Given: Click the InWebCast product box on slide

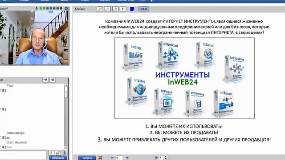Looking at the screenshot, I should [168, 55].
